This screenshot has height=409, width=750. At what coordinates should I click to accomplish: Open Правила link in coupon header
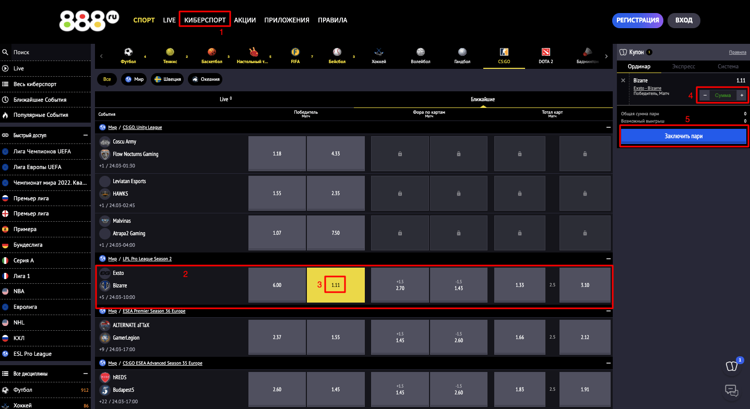pyautogui.click(x=737, y=52)
